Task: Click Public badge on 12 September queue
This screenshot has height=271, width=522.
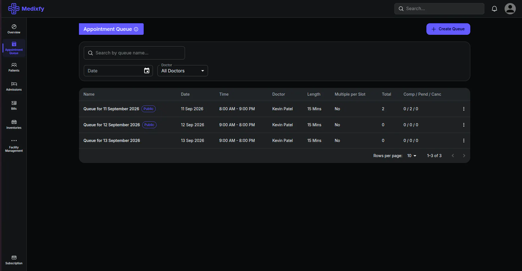Action: [x=149, y=125]
